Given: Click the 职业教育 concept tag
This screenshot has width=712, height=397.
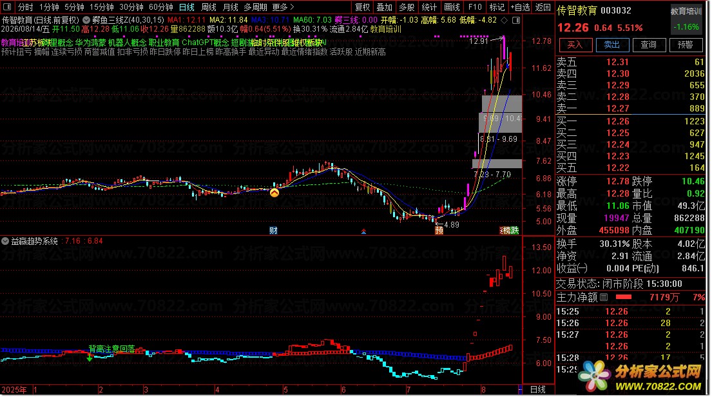Looking at the screenshot, I should [164, 43].
